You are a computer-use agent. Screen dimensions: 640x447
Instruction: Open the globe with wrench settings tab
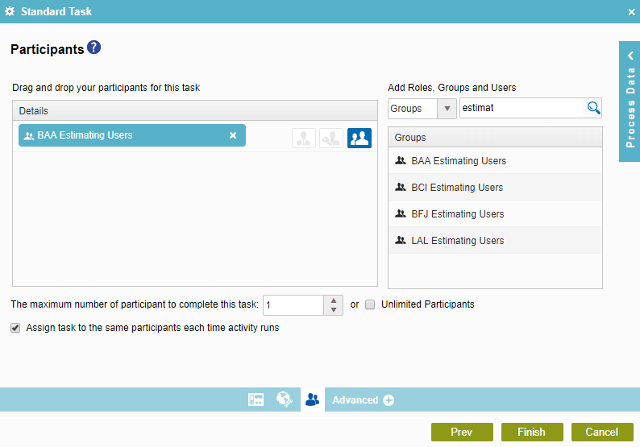click(284, 399)
